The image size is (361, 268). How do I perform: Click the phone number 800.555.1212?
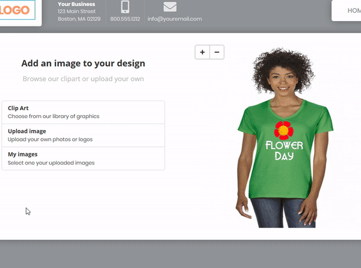point(125,19)
